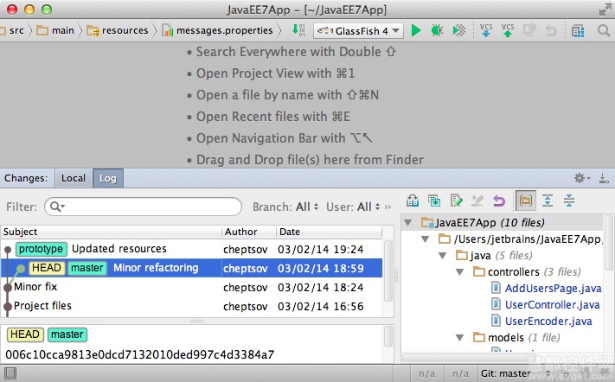Toggle group by directory button

click(x=526, y=201)
